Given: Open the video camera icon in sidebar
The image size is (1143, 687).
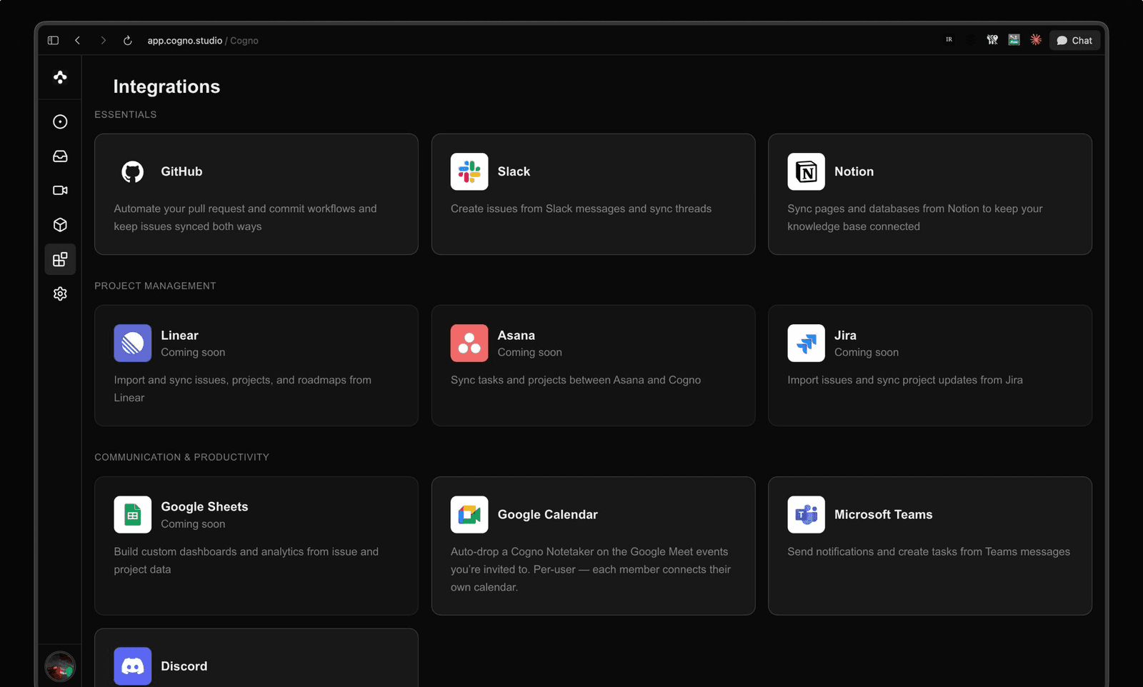Looking at the screenshot, I should (60, 191).
